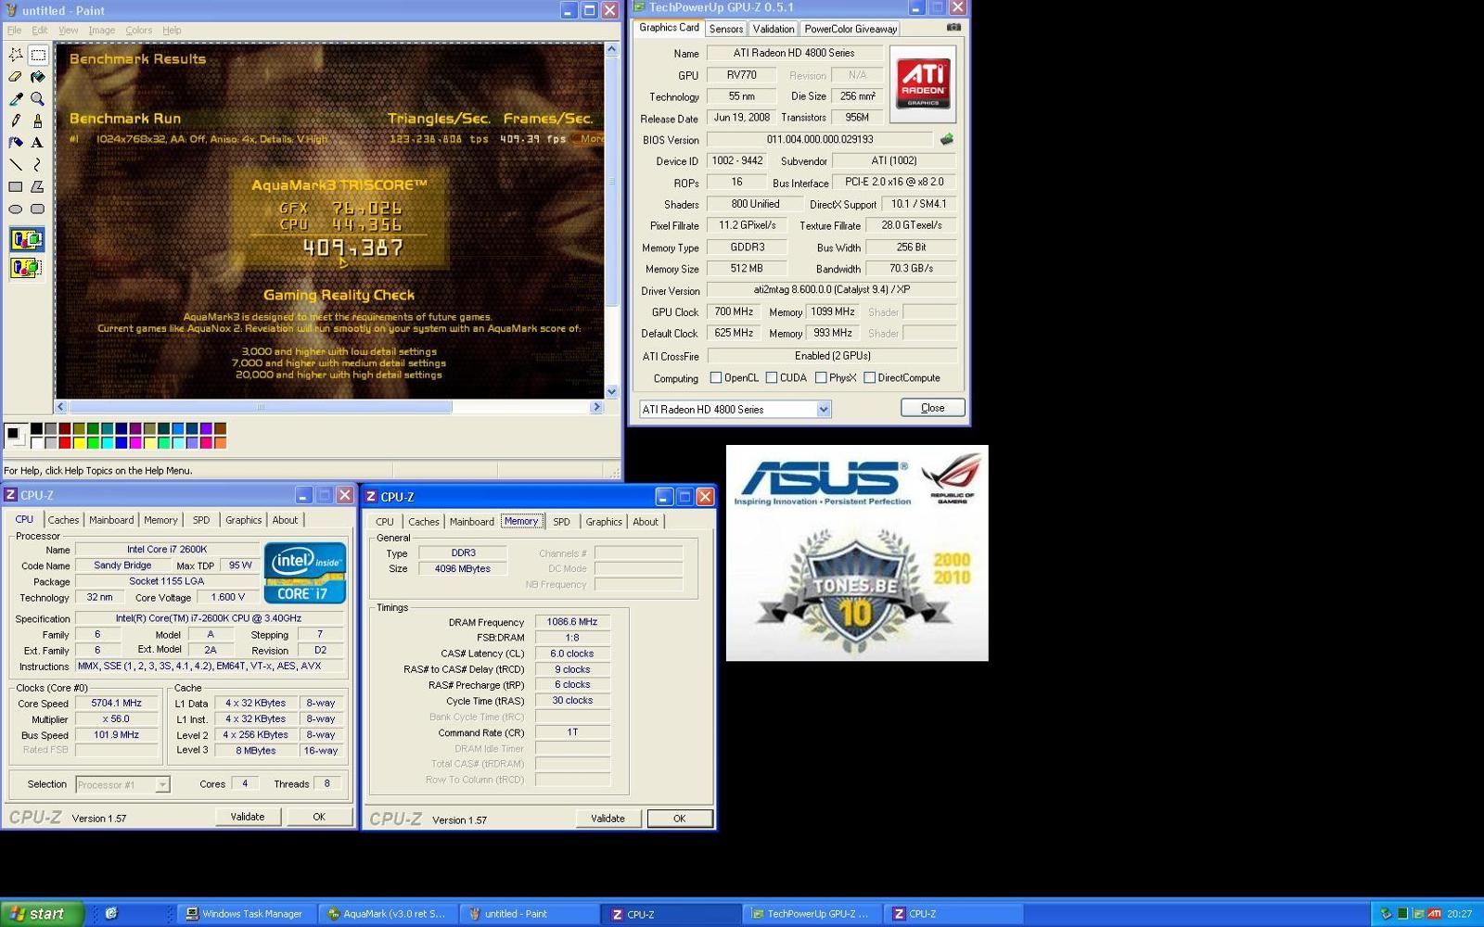
Task: Toggle the PhysX checkbox in GPU-Z
Action: point(820,377)
